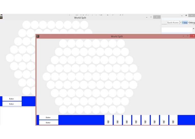
Task: Select the sixth narrow button in the bottom bar
Action: click(155, 120)
